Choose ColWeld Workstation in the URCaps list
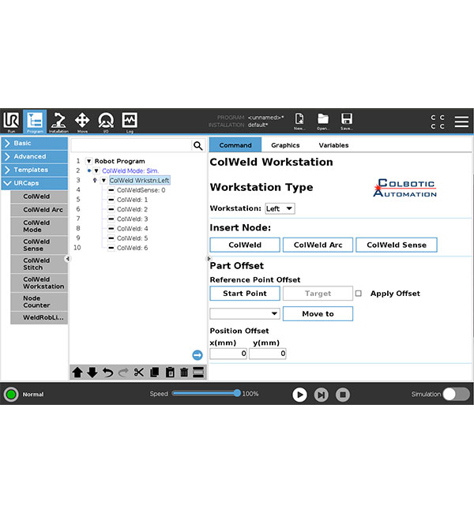The height and width of the screenshot is (513, 474). tap(39, 283)
